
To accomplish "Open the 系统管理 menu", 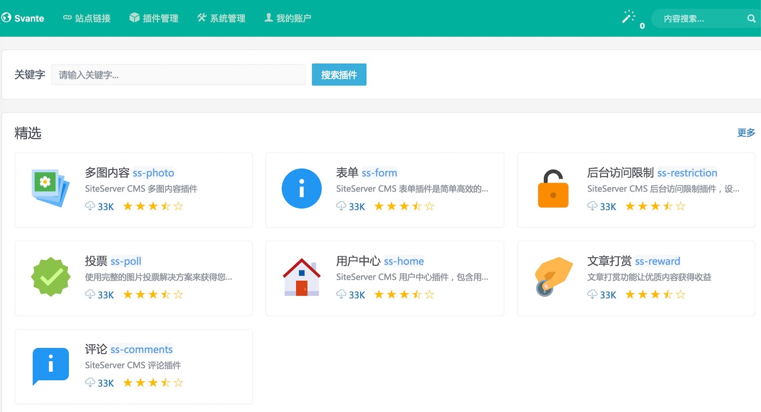I will coord(221,18).
